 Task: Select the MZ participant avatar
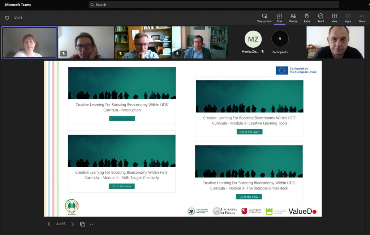[253, 39]
